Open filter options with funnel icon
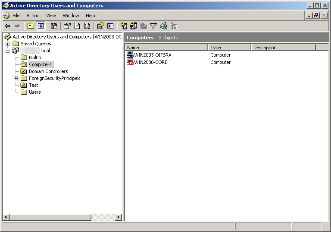Image resolution: width=331 pixels, height=232 pixels. tap(153, 26)
